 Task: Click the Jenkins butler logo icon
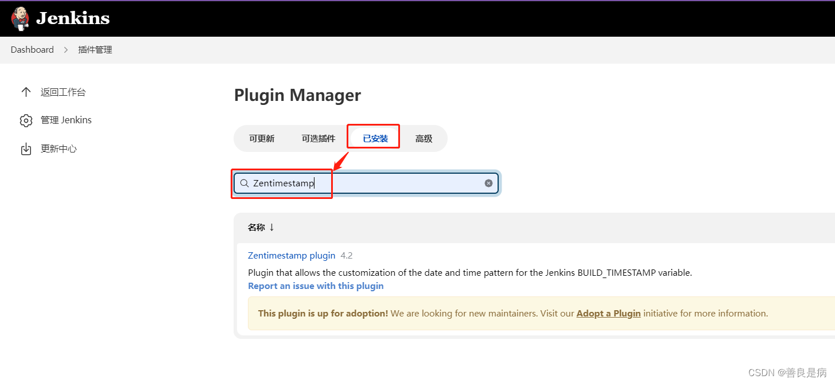20,18
